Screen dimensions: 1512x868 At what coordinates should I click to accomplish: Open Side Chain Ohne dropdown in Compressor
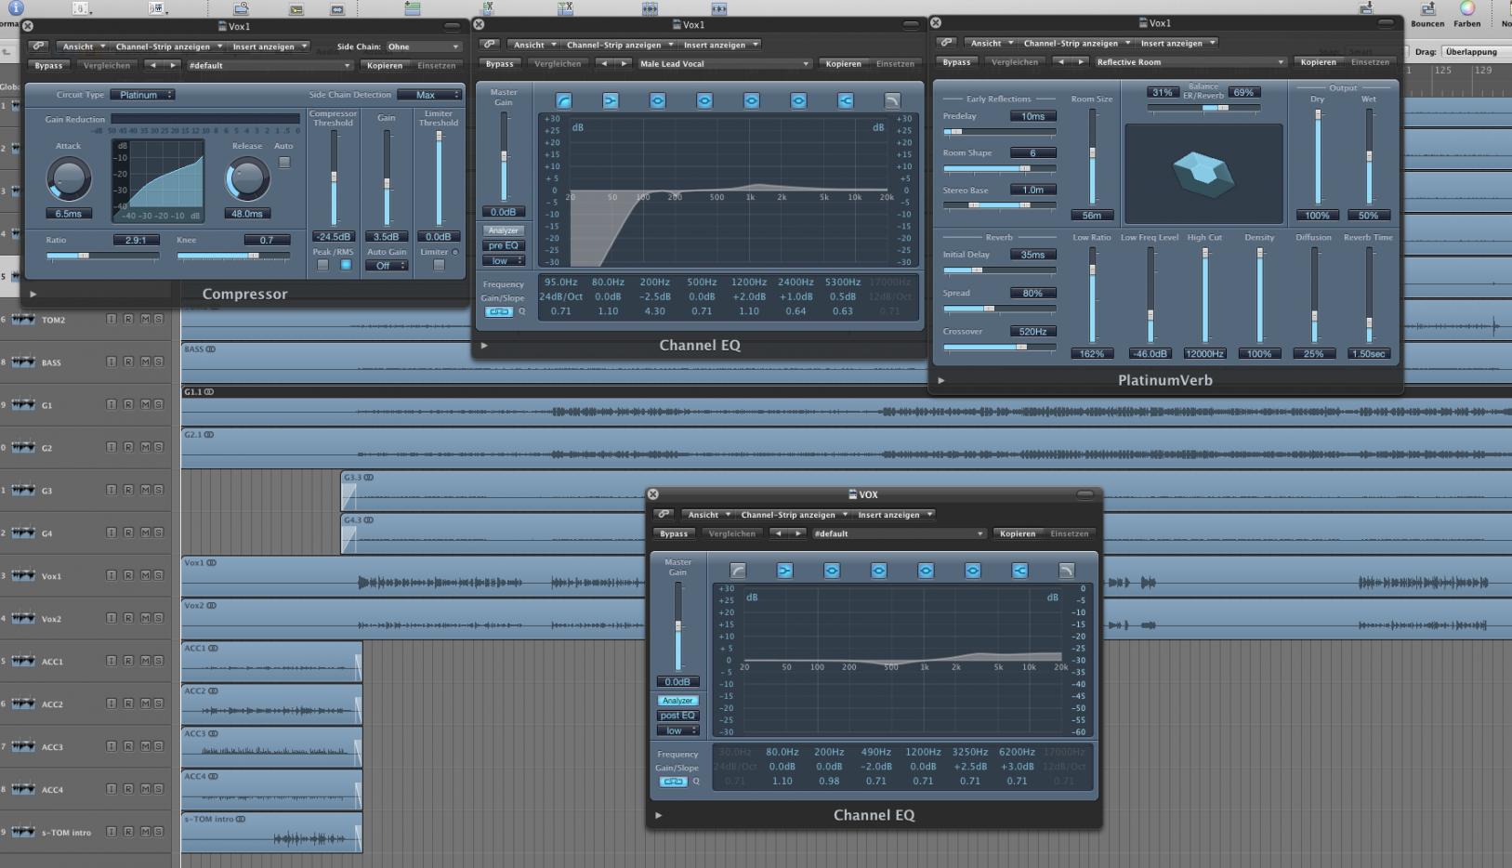423,46
